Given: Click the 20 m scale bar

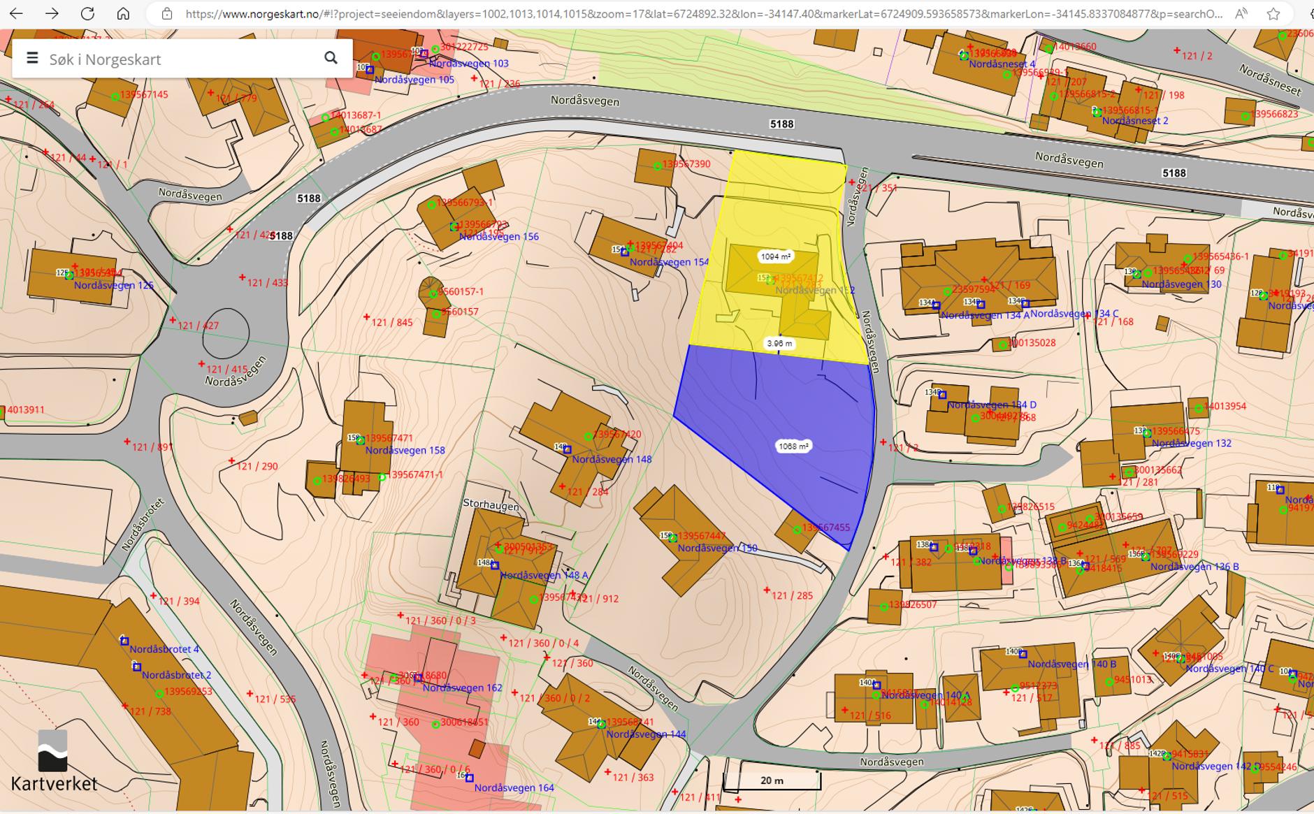Looking at the screenshot, I should coord(772,780).
